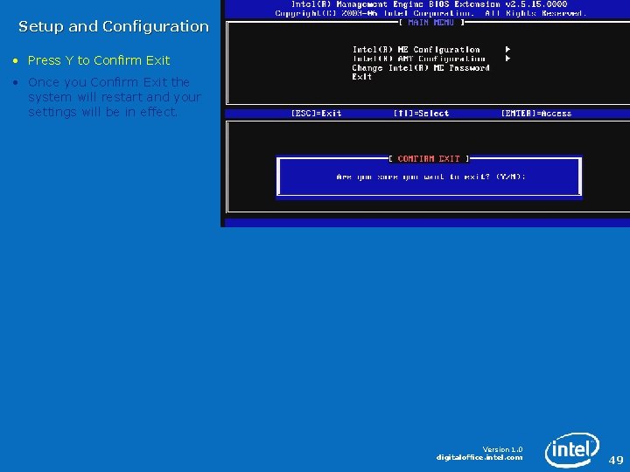
Task: Click the Management Engine BIOS Extension header line
Action: pyautogui.click(x=429, y=4)
